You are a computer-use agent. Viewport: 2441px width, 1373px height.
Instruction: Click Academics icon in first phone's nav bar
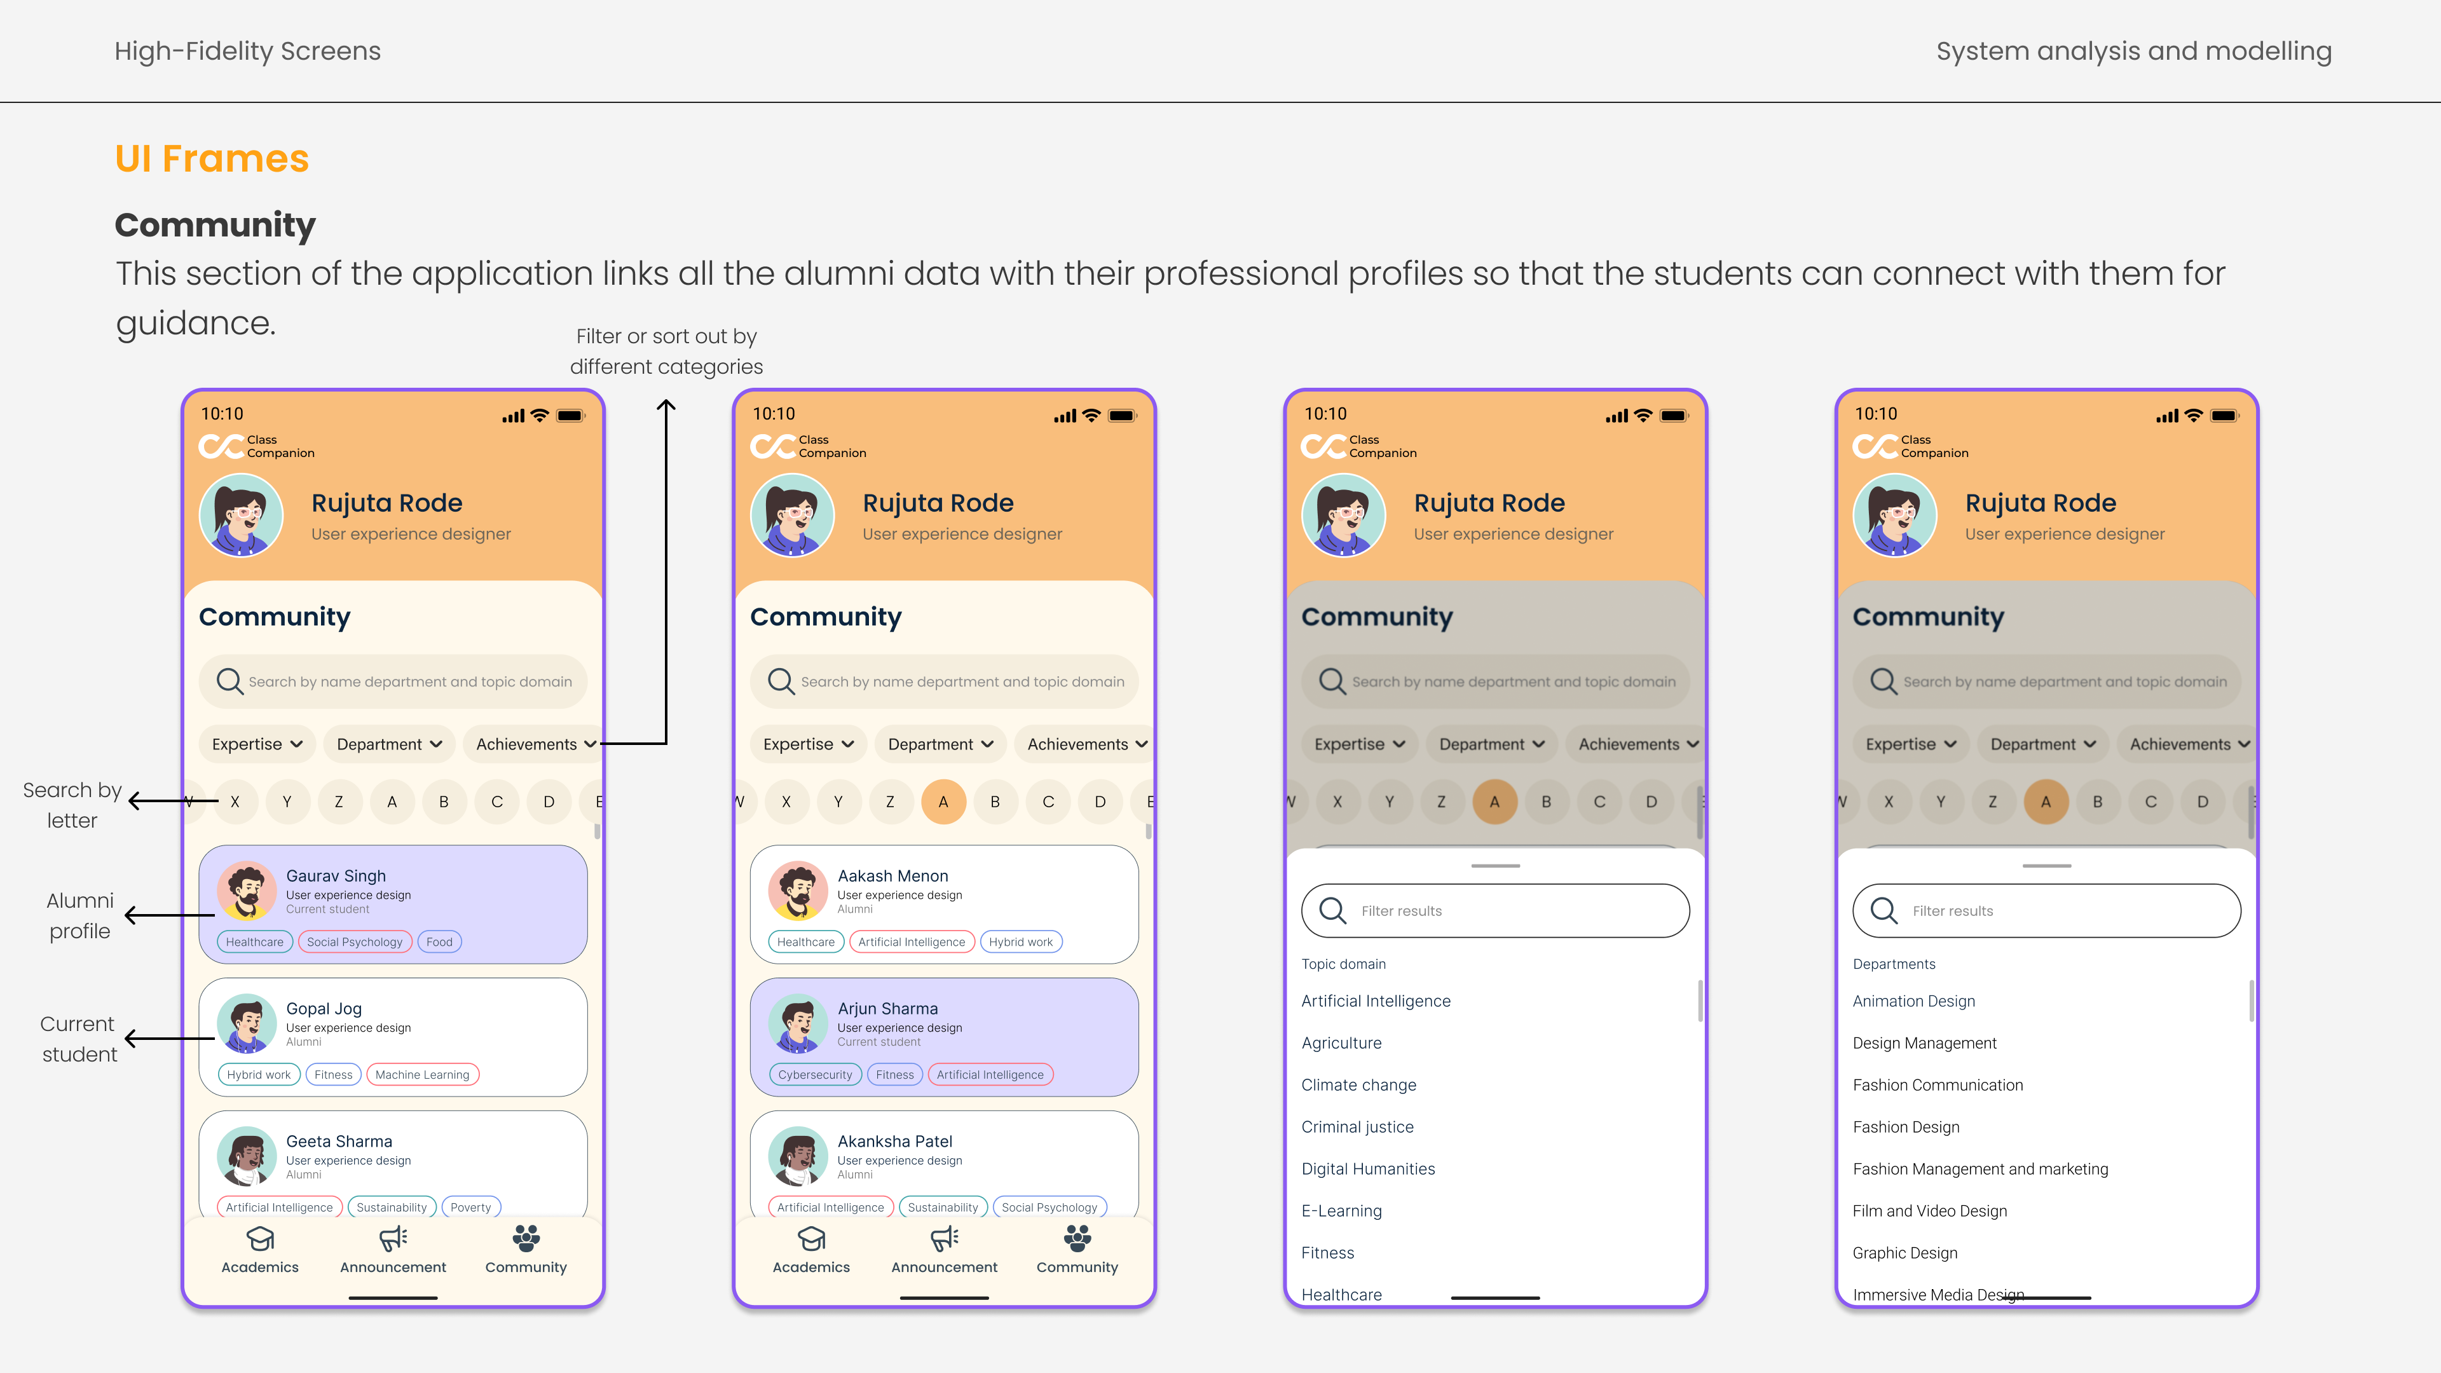click(x=259, y=1238)
